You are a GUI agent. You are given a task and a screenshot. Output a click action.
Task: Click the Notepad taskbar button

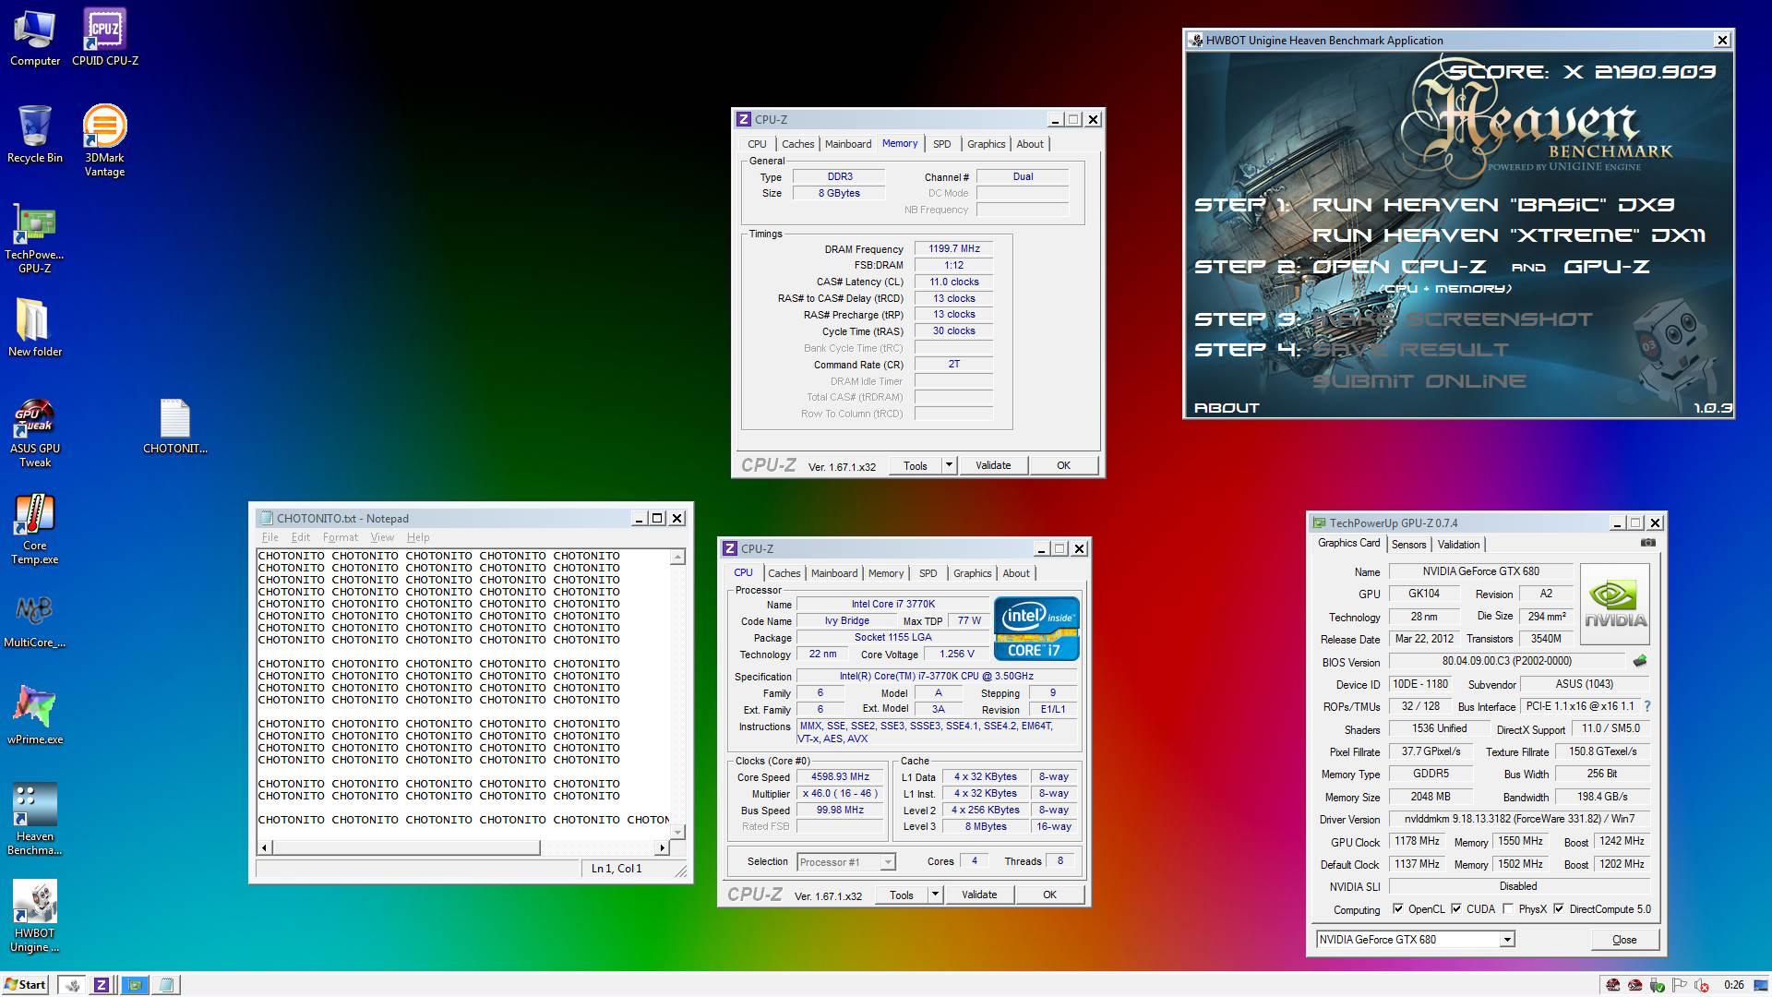pos(166,985)
